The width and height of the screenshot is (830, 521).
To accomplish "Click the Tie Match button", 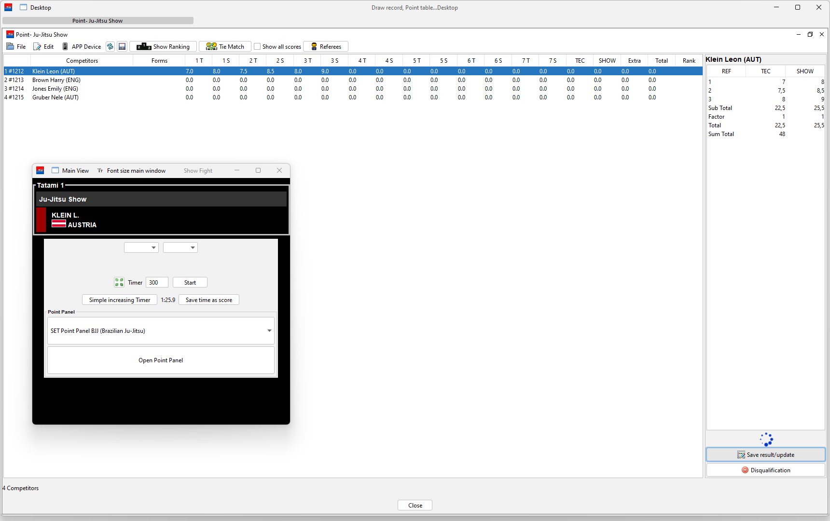I will (x=225, y=47).
